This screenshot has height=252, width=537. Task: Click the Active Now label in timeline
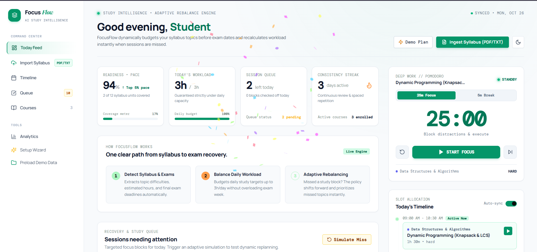point(457,218)
